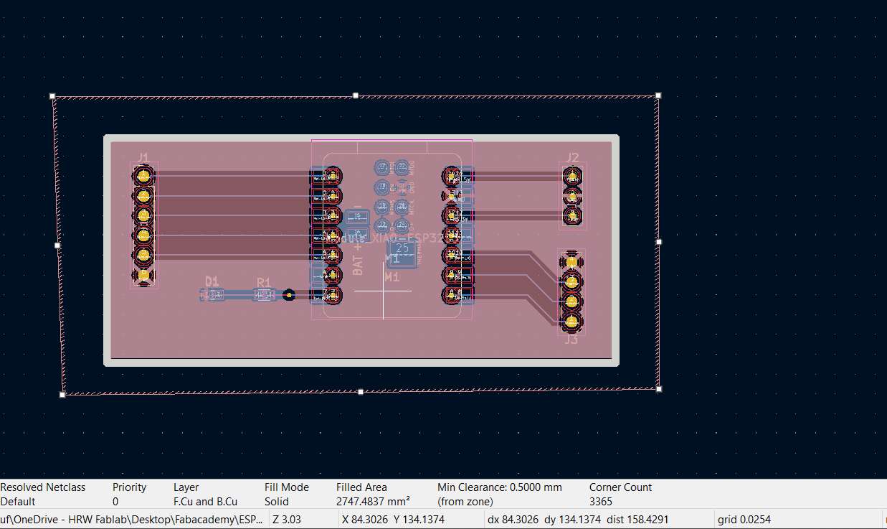Click the via dot next to R1
Viewport: 887px width, 529px height.
(x=289, y=294)
